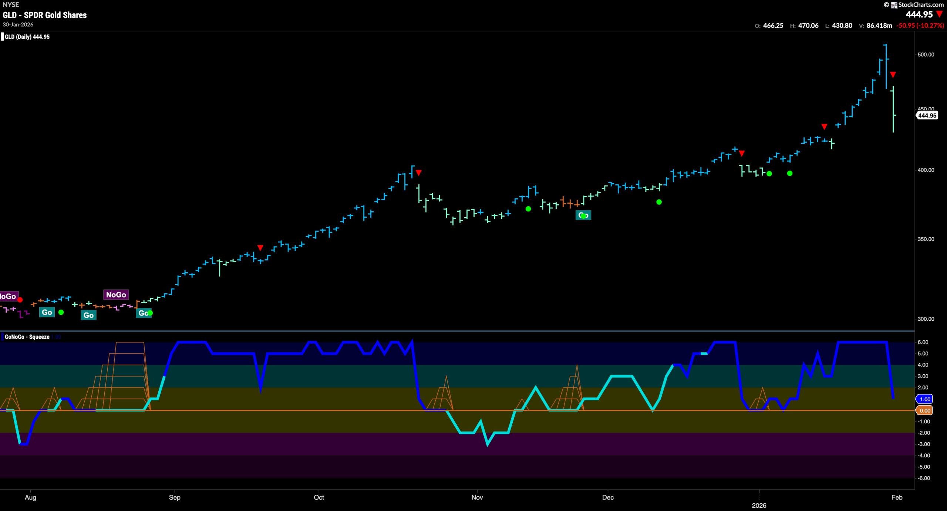Click the -6.00 oscillator axis label
This screenshot has width=947, height=511.
click(924, 478)
